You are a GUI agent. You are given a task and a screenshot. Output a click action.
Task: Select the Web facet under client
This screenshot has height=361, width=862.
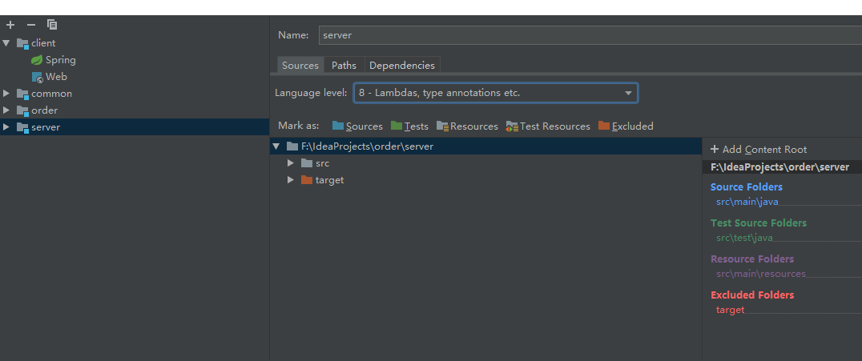56,77
